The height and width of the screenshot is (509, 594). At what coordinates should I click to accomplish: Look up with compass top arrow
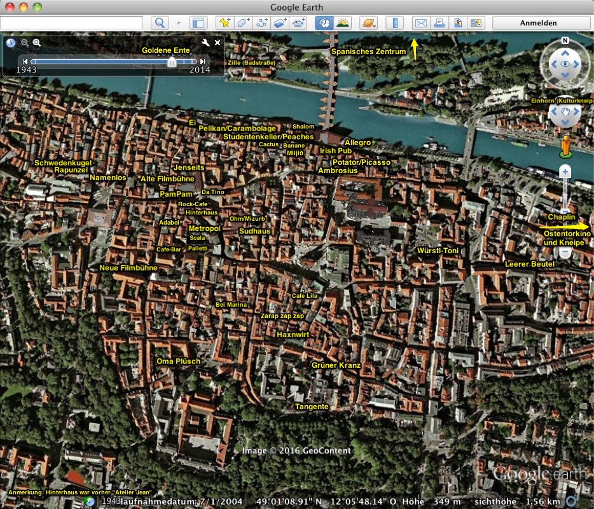pos(565,53)
